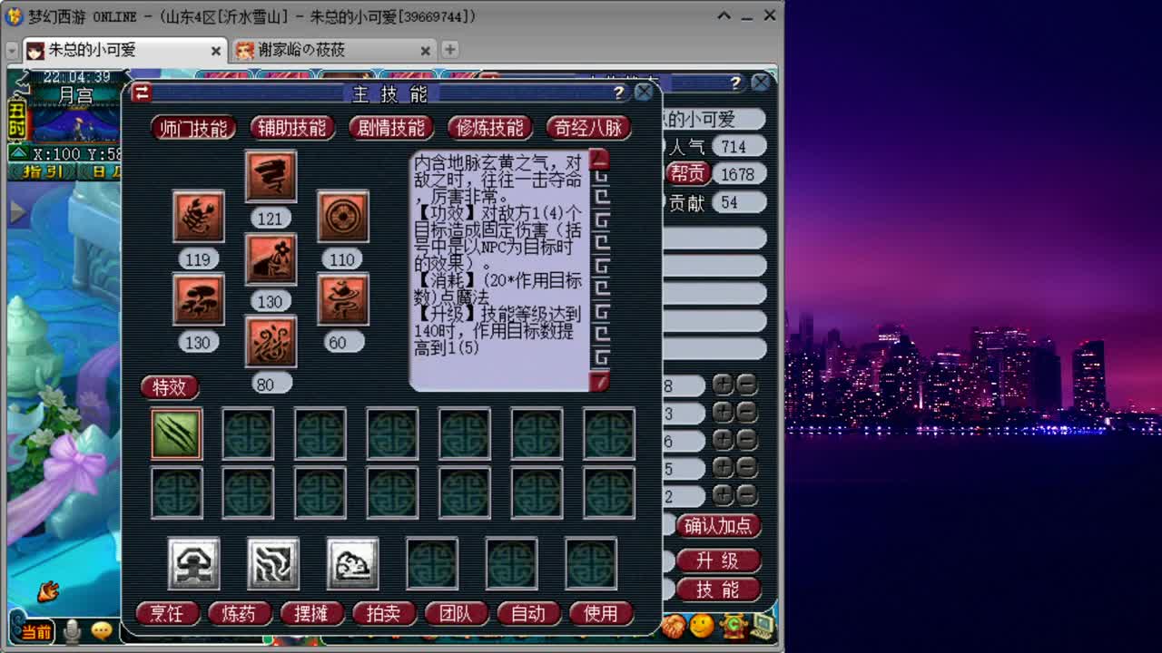Click the 升级 upgrade button
This screenshot has width=1162, height=653.
click(x=718, y=560)
